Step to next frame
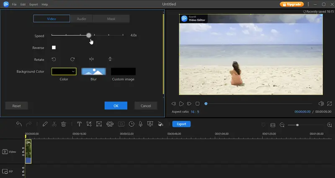Image resolution: width=335 pixels, height=178 pixels. pyautogui.click(x=189, y=103)
